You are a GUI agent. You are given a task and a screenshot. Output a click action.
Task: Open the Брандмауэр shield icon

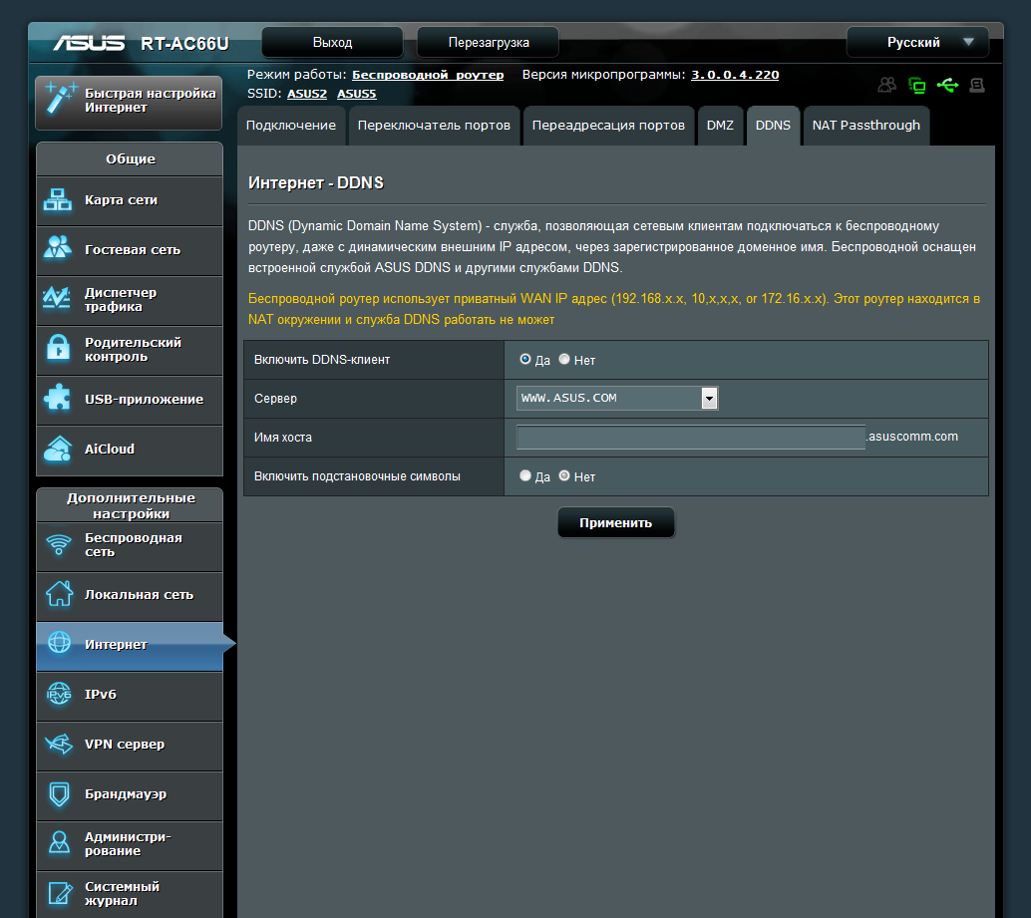point(59,793)
